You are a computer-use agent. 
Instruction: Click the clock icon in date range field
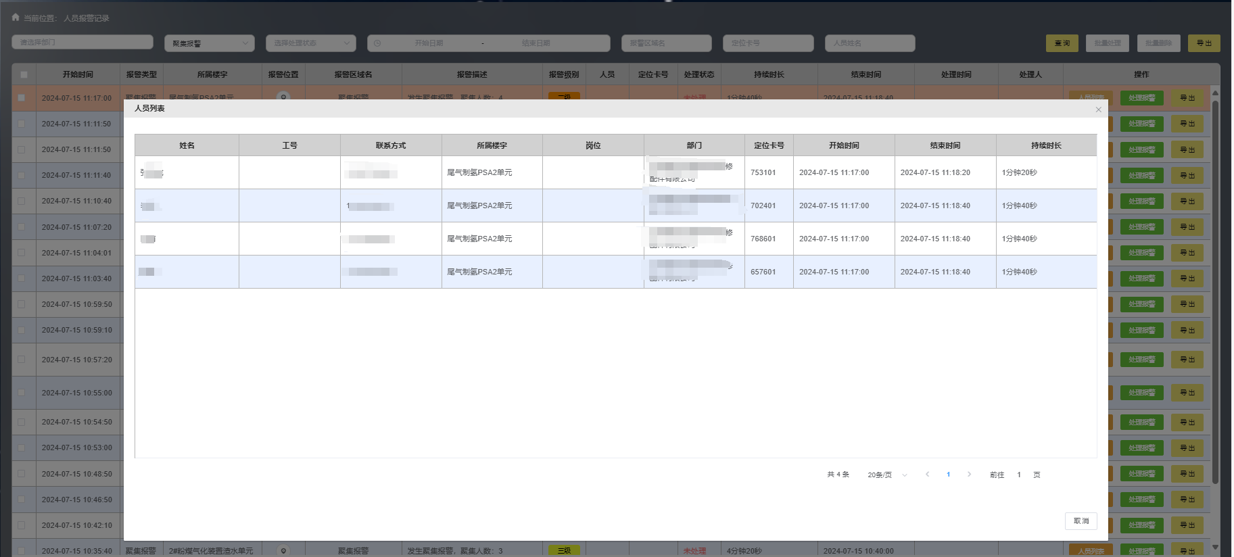(x=377, y=43)
